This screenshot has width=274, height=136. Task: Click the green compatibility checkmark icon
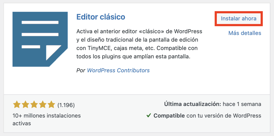(x=149, y=116)
